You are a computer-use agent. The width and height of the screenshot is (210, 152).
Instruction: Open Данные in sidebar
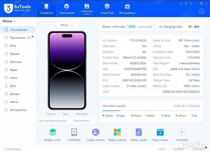tap(18, 94)
